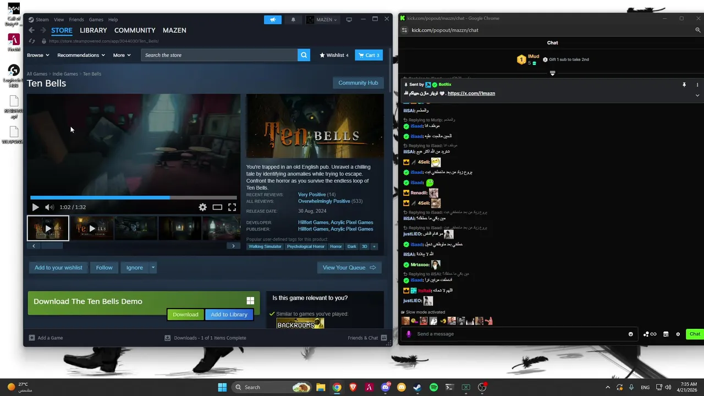This screenshot has height=396, width=704.
Task: Open Hillfort Games developer link
Action: (x=313, y=223)
